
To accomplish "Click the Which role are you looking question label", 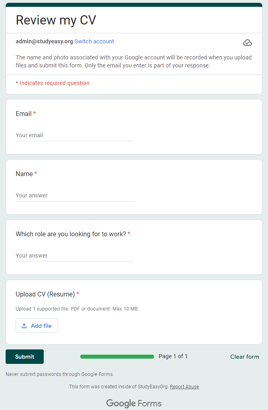I will pyautogui.click(x=71, y=234).
